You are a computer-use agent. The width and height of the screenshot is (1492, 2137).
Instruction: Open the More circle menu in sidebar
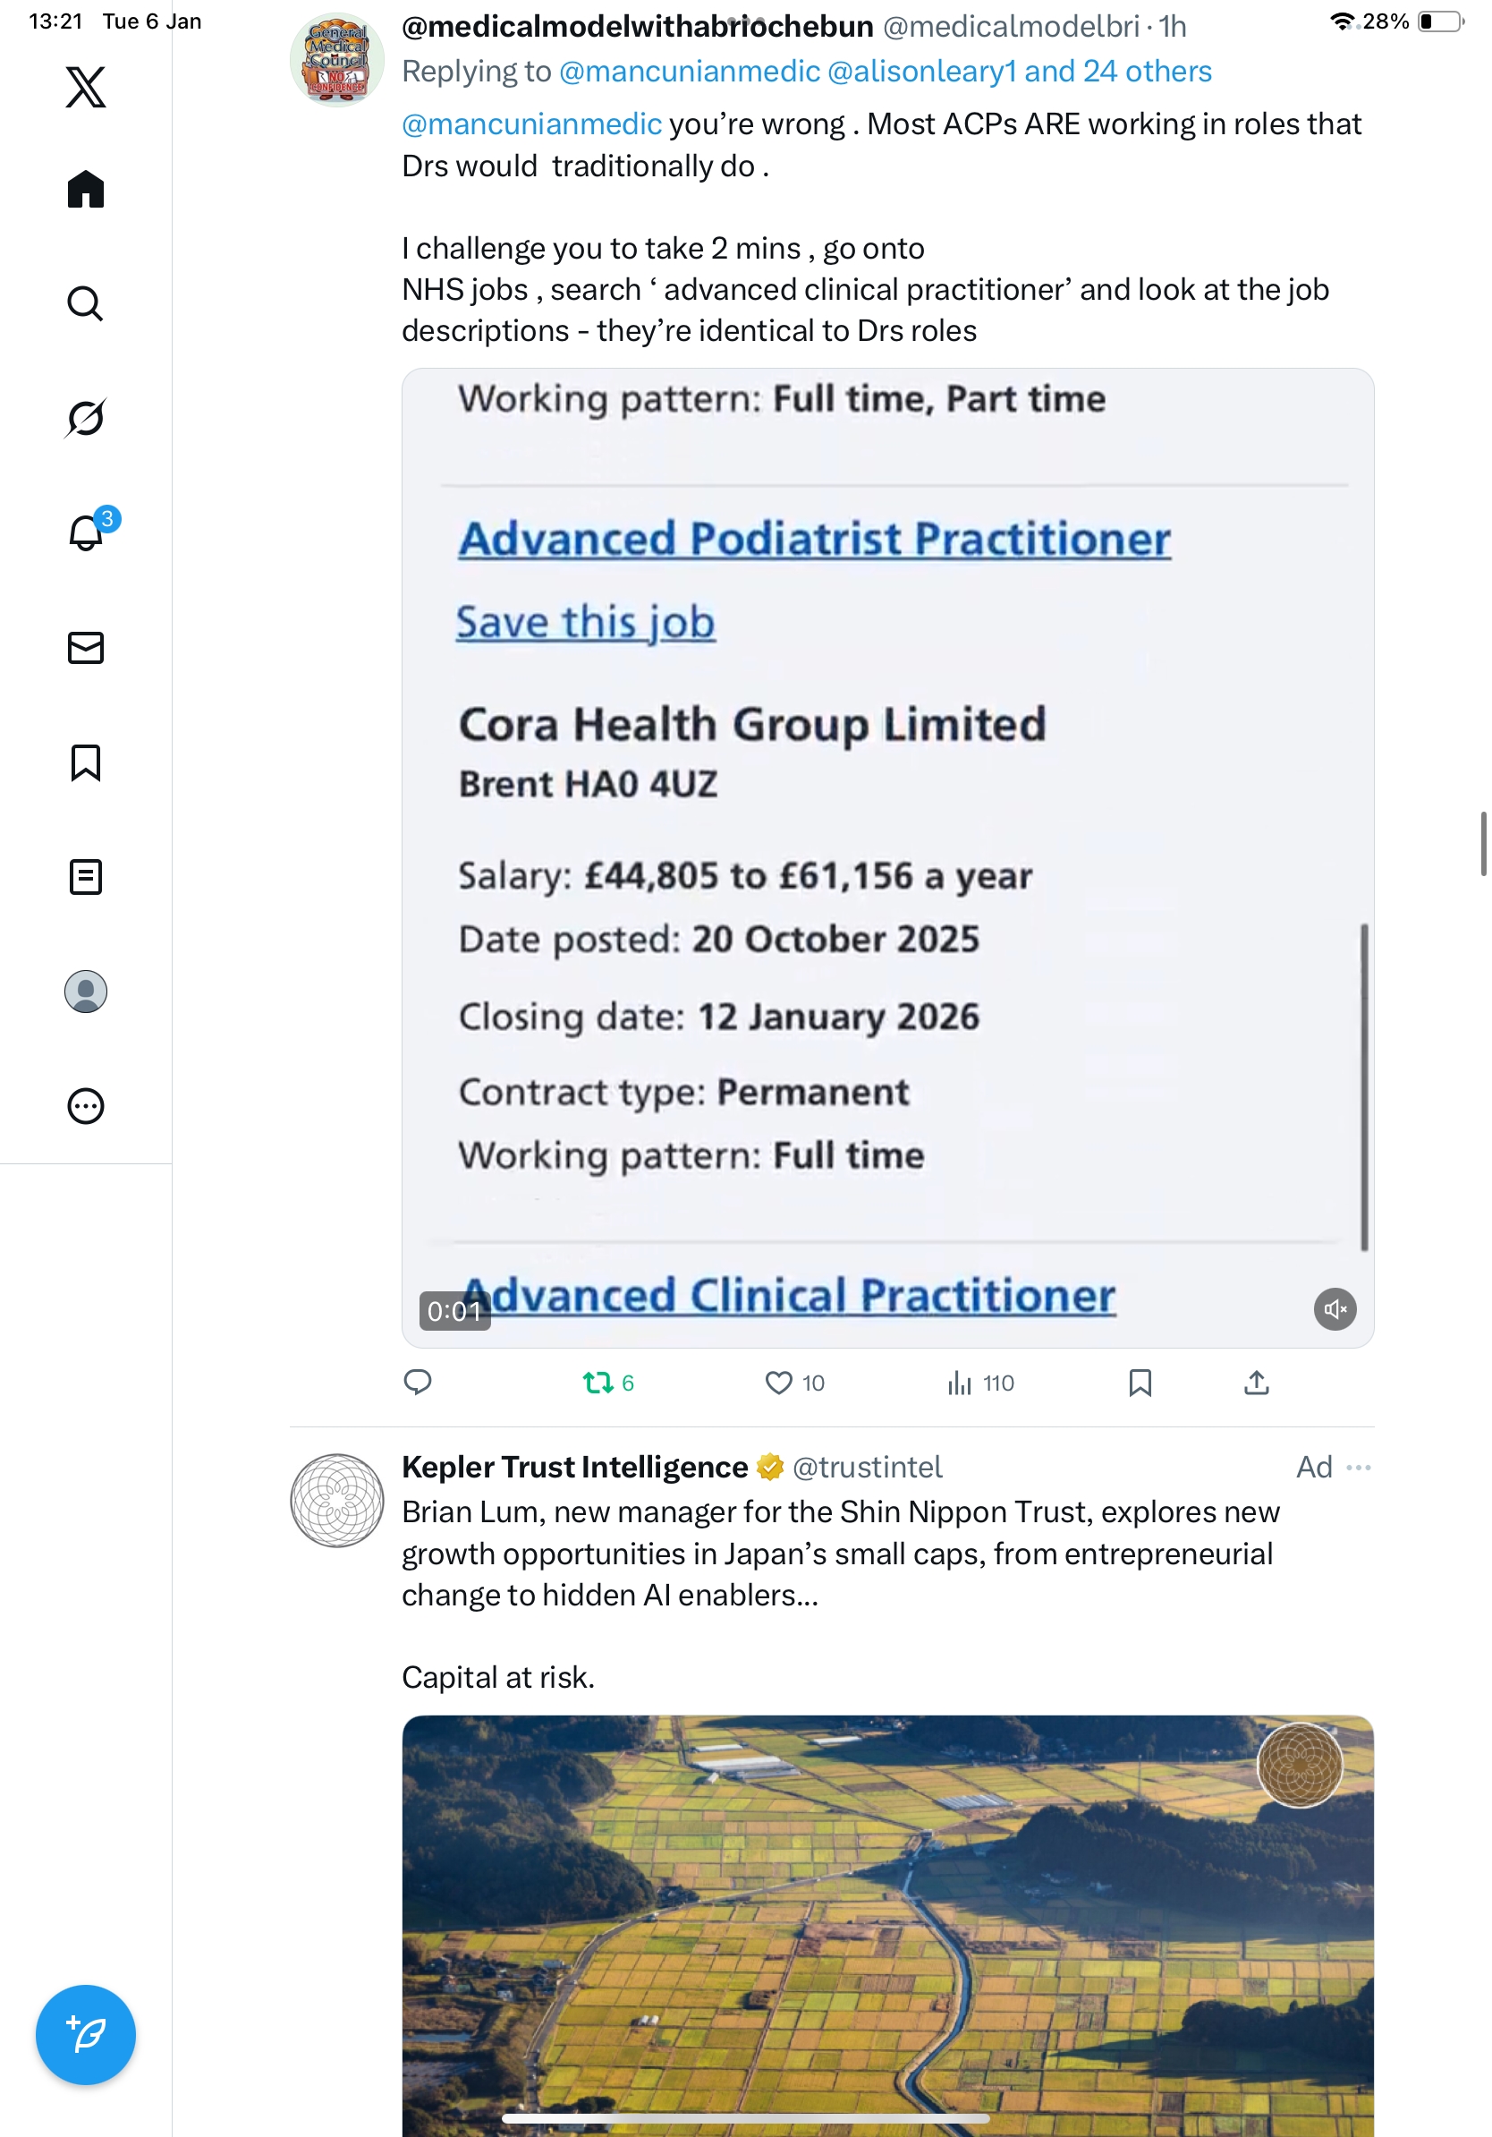coord(86,1106)
